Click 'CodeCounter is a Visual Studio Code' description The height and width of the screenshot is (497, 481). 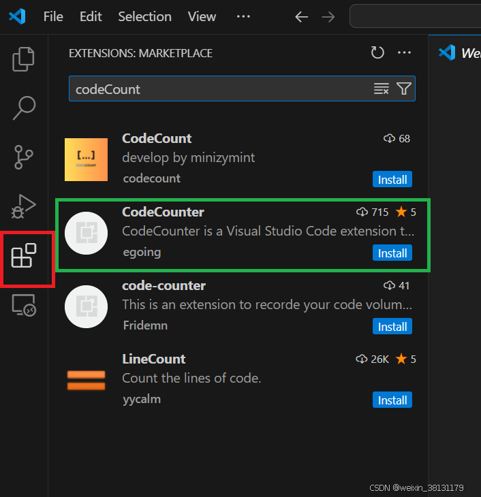click(268, 231)
